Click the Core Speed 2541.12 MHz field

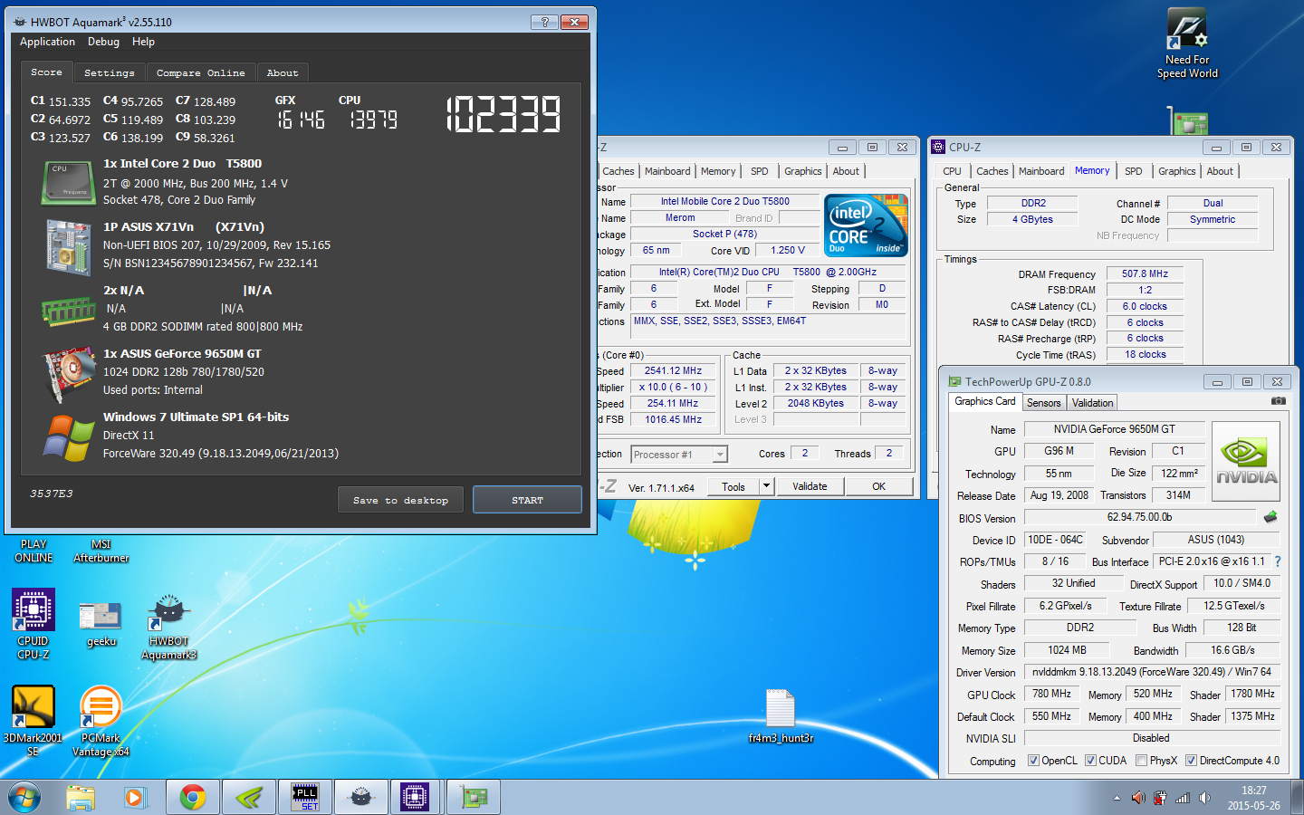(673, 370)
